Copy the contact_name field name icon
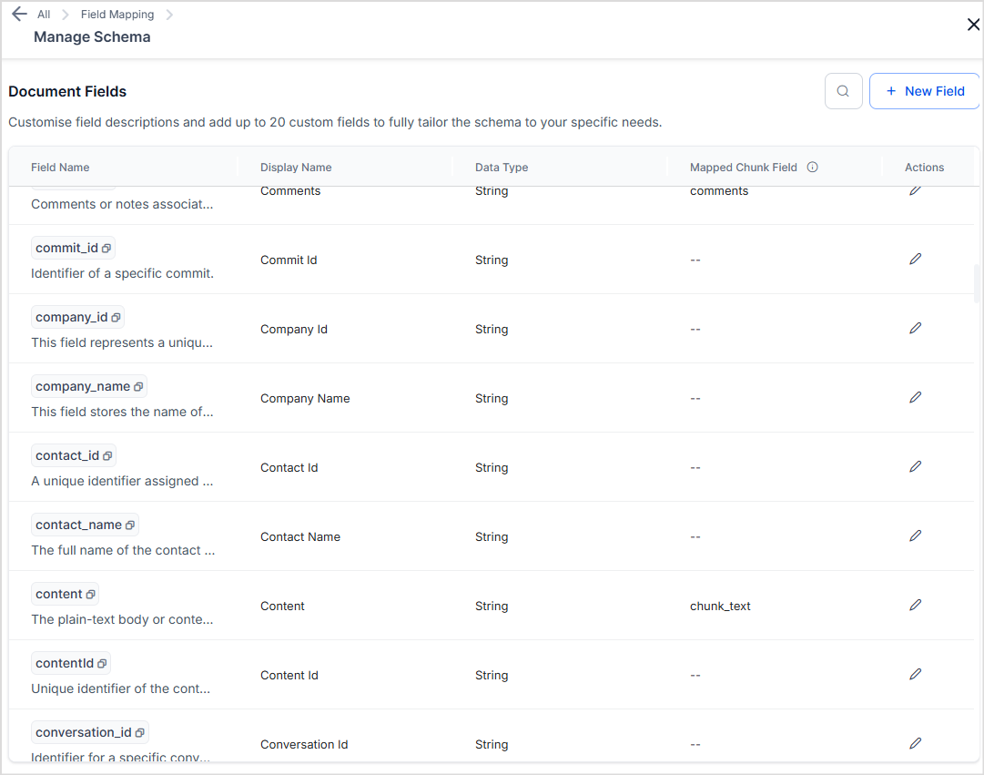Screen dimensions: 984x775 [130, 525]
